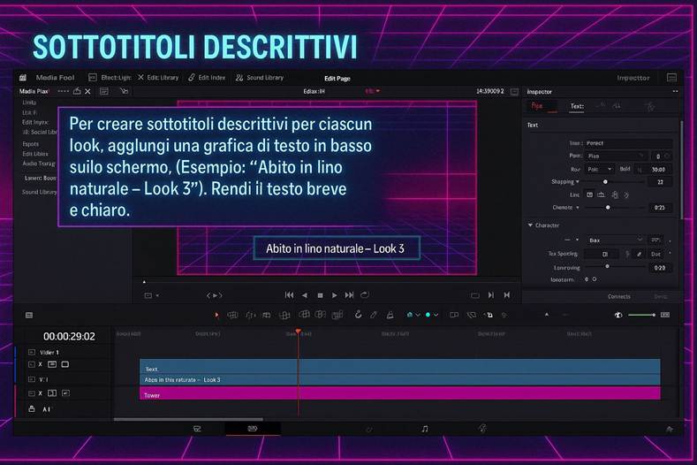Image resolution: width=697 pixels, height=465 pixels.
Task: Click the share icon next to Media Plax
Action: 77,91
